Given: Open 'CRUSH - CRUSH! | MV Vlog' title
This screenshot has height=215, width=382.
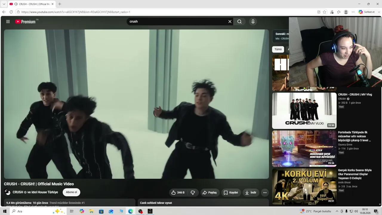Looking at the screenshot, I should tap(355, 95).
